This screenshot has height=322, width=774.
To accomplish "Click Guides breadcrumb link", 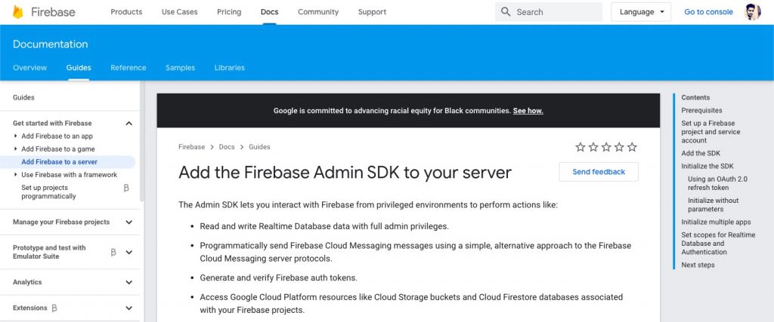I will (x=260, y=147).
